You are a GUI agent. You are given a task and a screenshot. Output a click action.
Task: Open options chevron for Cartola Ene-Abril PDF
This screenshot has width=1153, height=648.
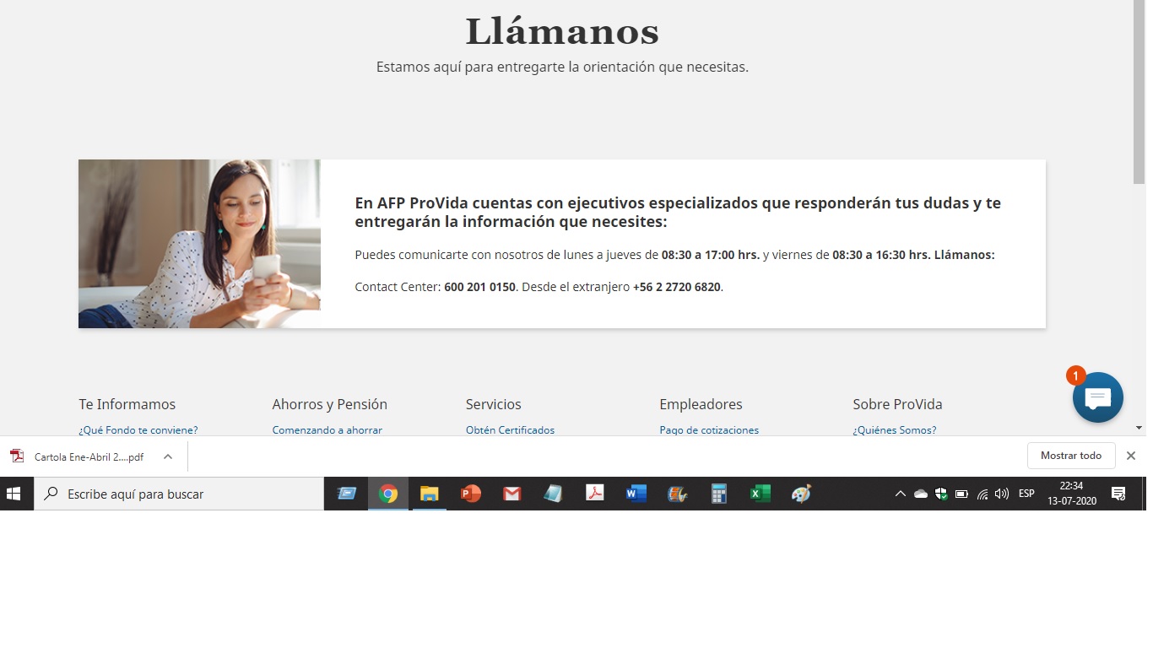168,456
